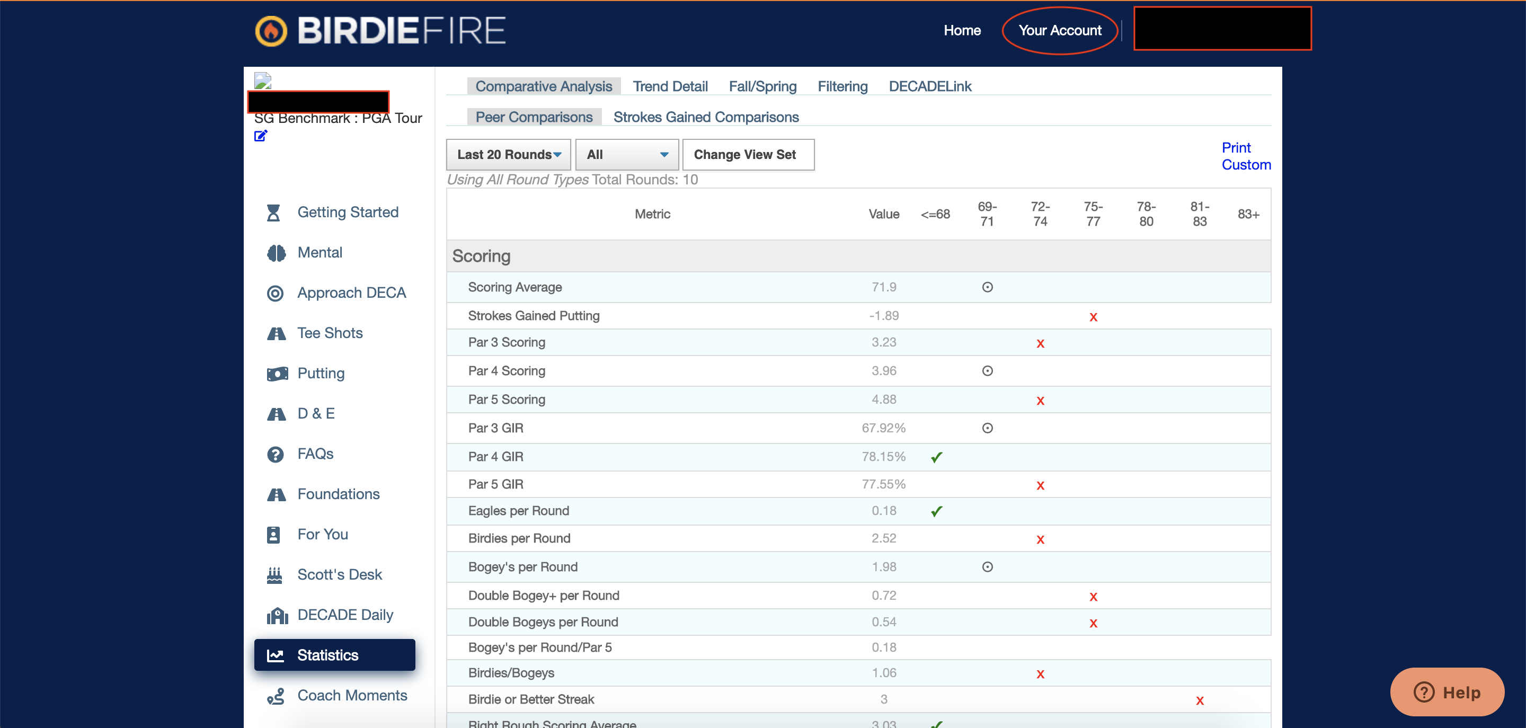
Task: Open the Foundations sidebar item
Action: click(334, 495)
